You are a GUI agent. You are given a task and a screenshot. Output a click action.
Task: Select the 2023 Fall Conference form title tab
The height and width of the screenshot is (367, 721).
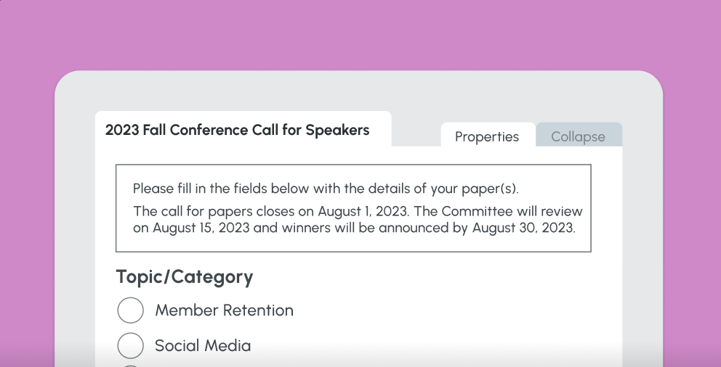[x=237, y=131]
